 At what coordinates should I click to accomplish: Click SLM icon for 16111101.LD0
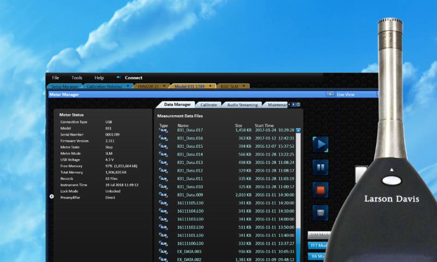click(x=163, y=235)
